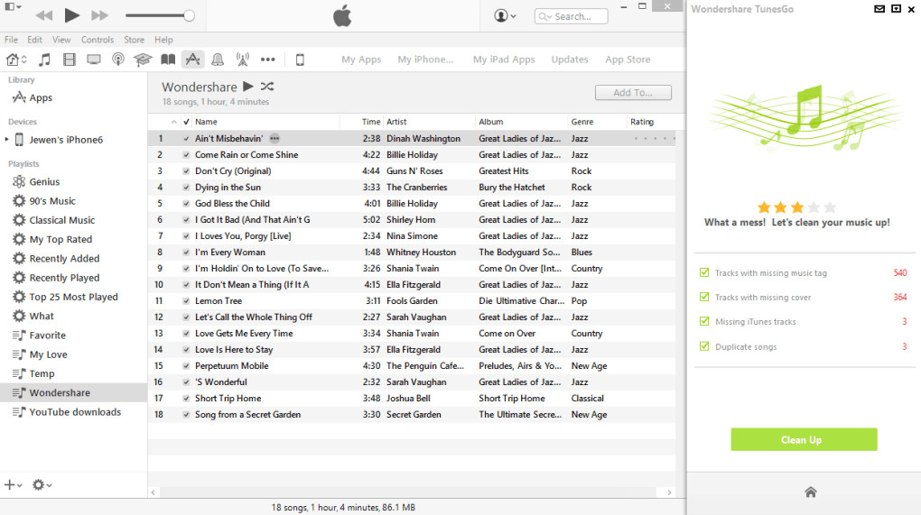
Task: Go to TunesGo home icon
Action: click(x=811, y=492)
